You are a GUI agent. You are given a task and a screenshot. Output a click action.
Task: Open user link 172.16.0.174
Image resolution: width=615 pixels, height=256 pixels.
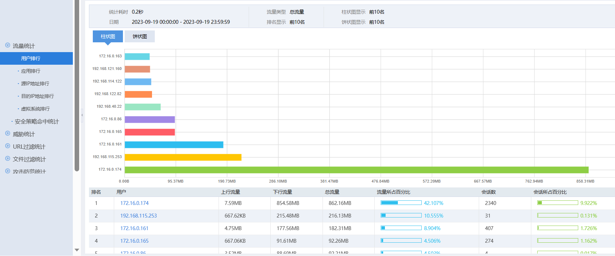click(x=134, y=203)
